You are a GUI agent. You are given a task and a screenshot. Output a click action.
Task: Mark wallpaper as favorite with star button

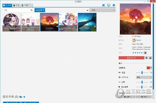[145, 53]
